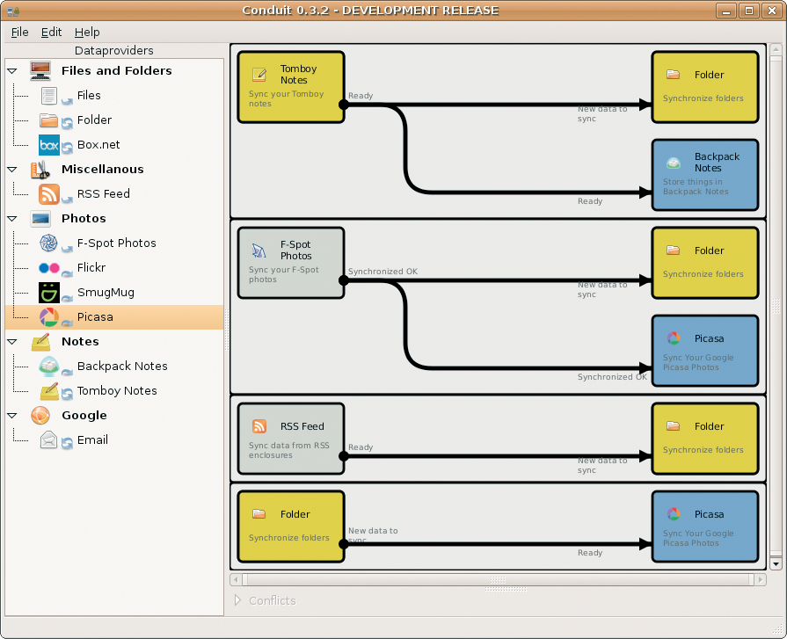The image size is (787, 639).
Task: Click the Conduit title bar app icon
Action: tap(13, 11)
